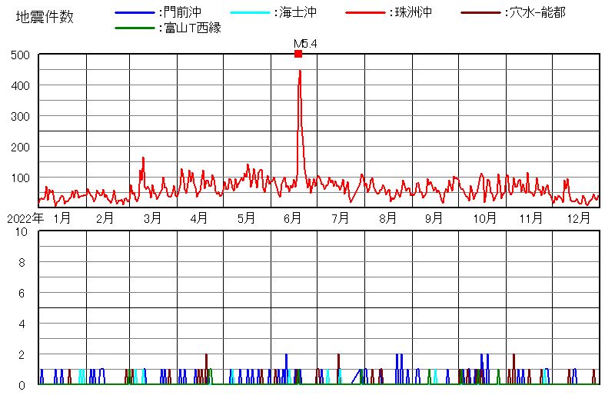Click the 4月 axis label
The image size is (615, 415).
(x=199, y=218)
